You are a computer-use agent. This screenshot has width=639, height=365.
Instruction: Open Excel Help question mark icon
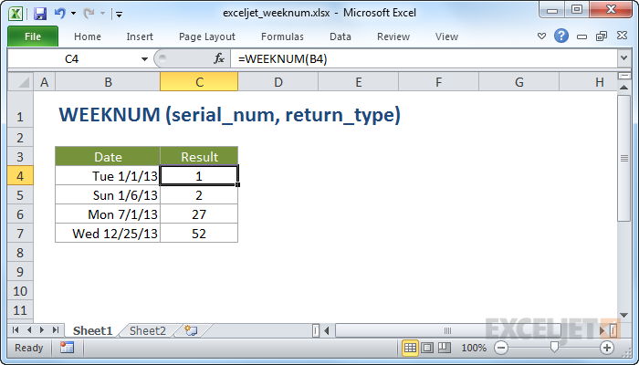(x=561, y=36)
